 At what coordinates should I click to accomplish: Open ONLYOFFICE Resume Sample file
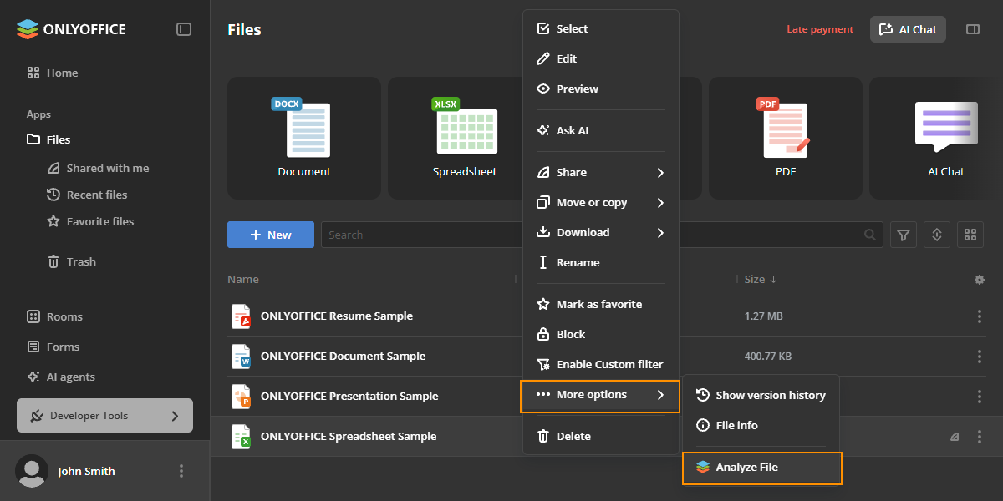337,316
